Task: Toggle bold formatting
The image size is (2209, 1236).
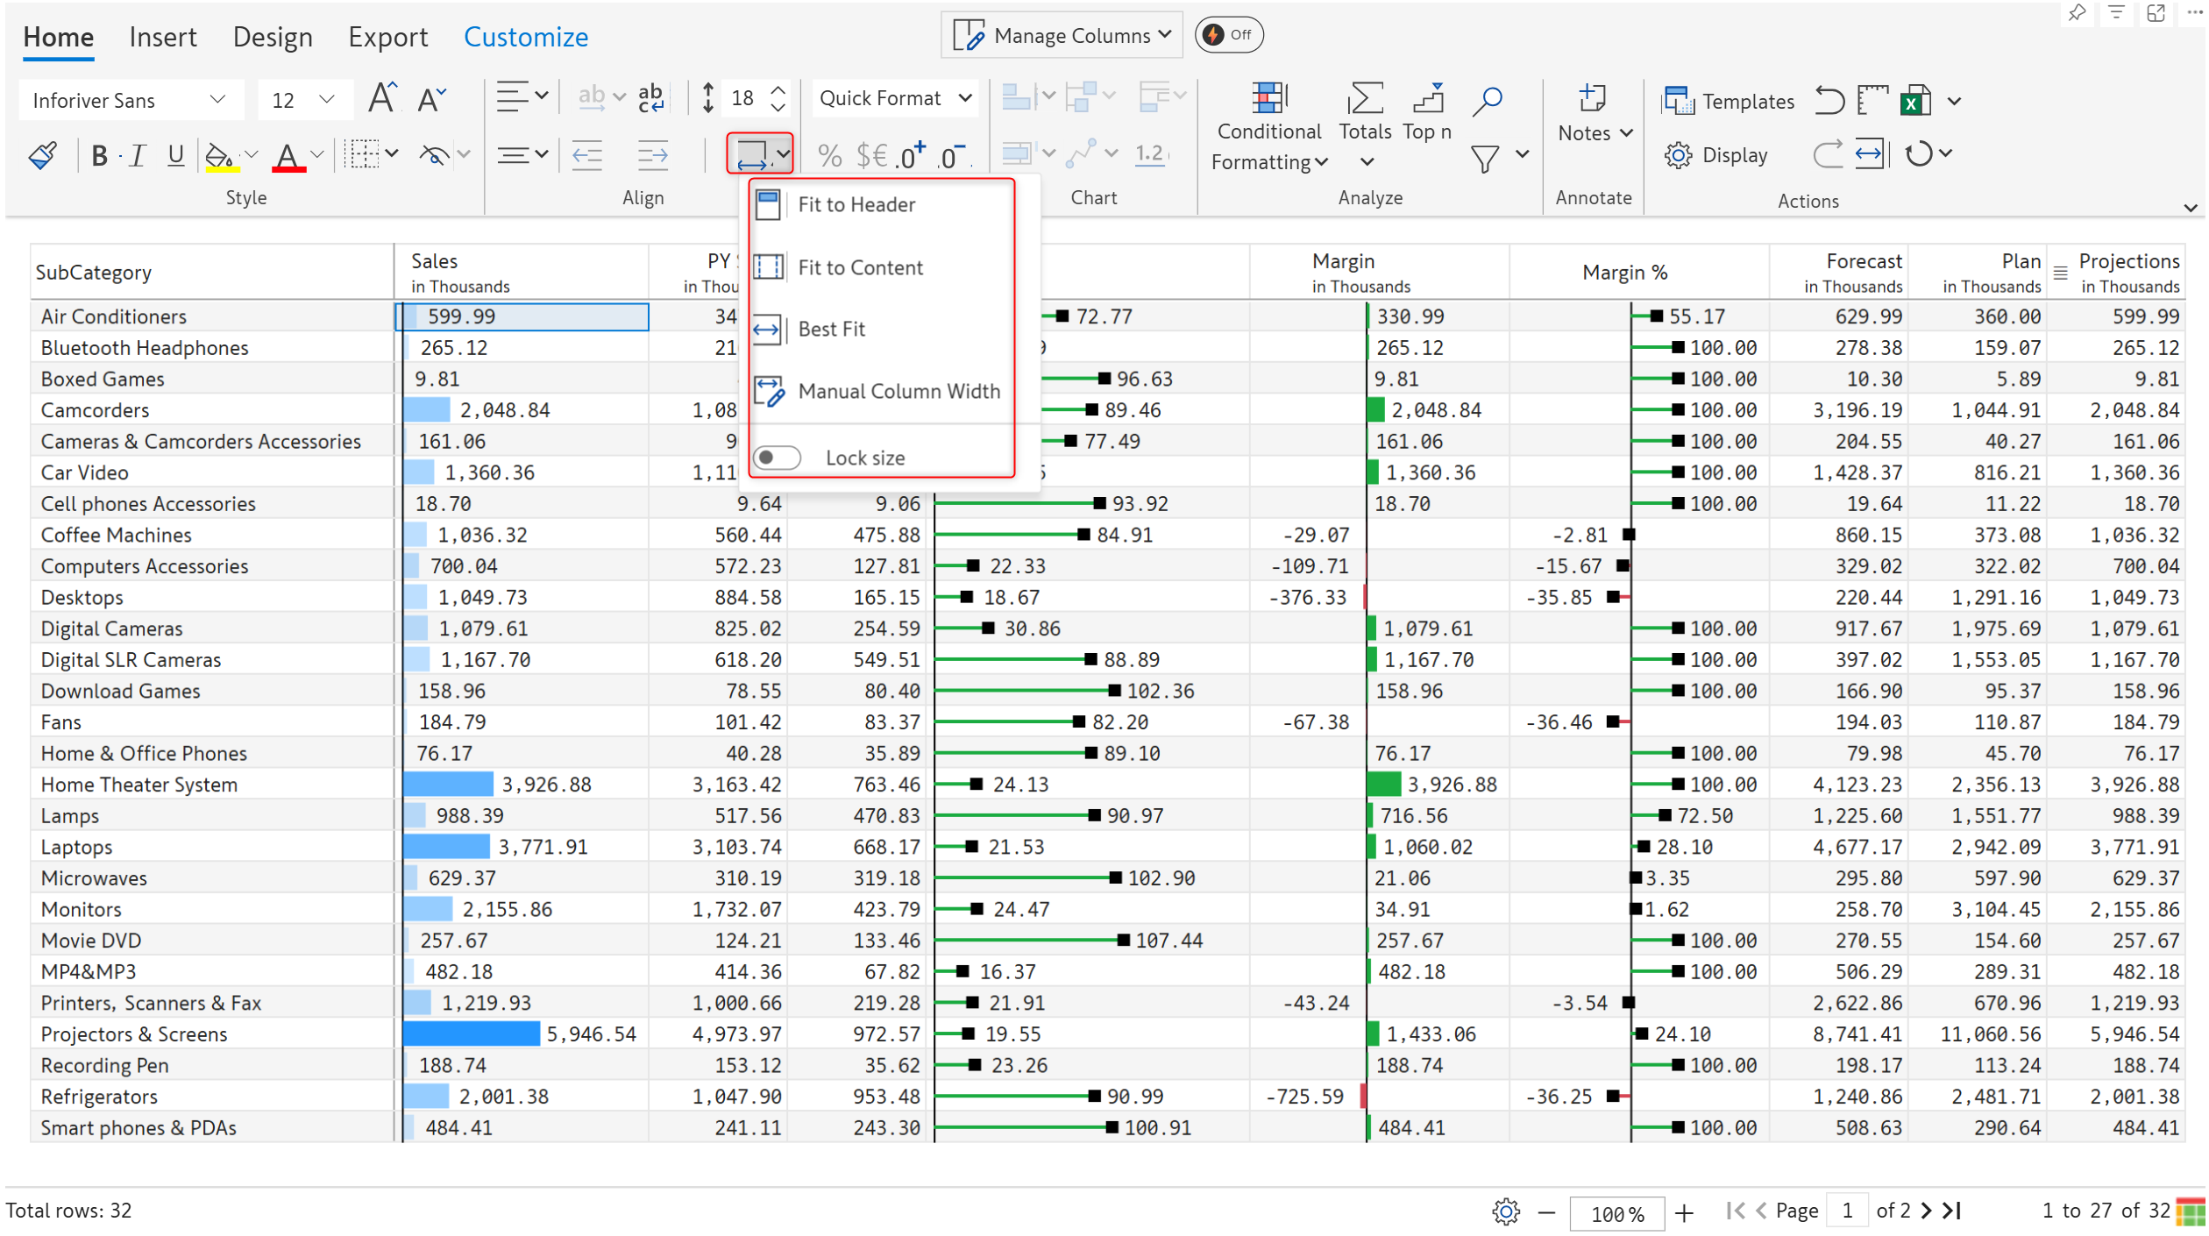Action: [x=99, y=156]
